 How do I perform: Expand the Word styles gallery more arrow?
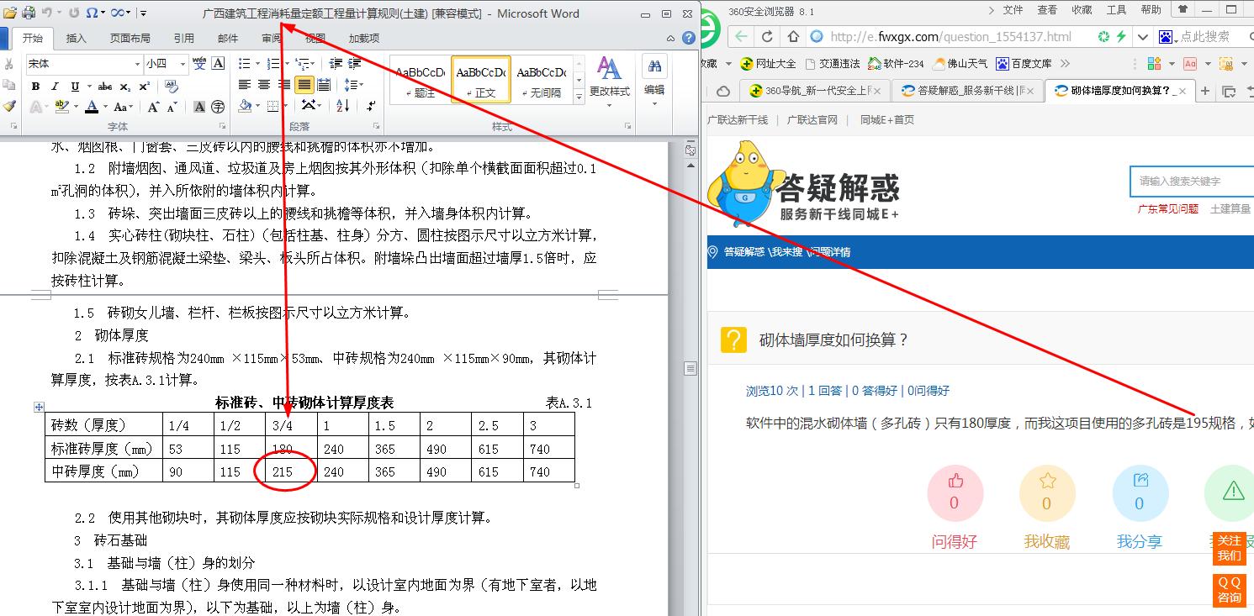point(579,97)
